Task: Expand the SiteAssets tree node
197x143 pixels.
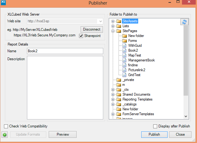Action: click(x=113, y=21)
